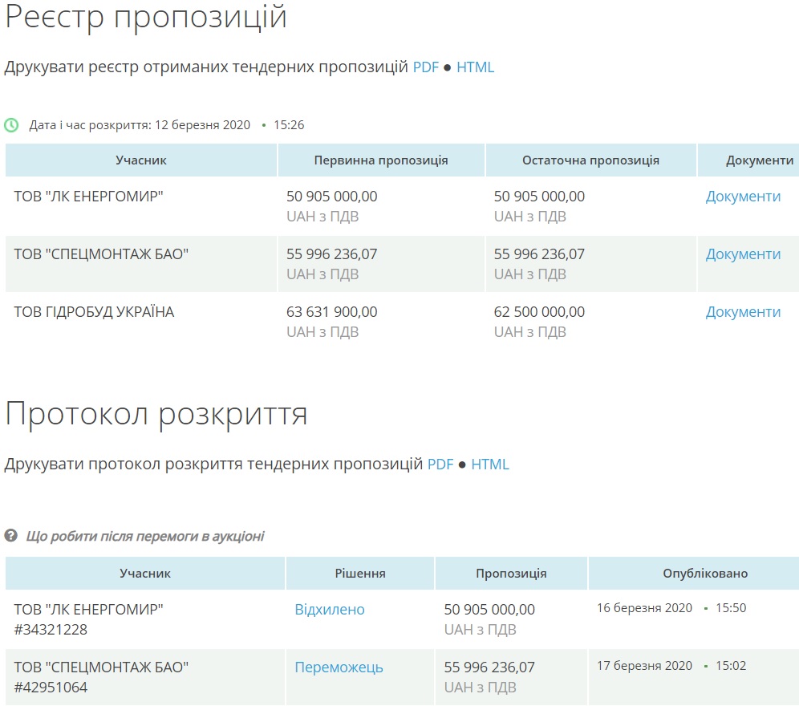Open HTML version of the proposals registry
This screenshot has width=799, height=710.
tap(475, 67)
